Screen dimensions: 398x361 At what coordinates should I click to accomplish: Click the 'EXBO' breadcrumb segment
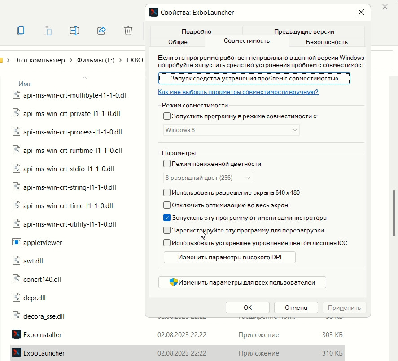pos(135,60)
